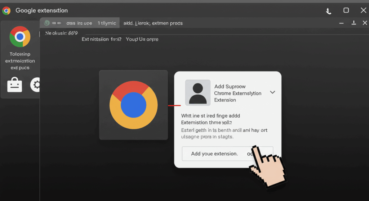Open 'Youp Us onpre' menu item

click(142, 39)
